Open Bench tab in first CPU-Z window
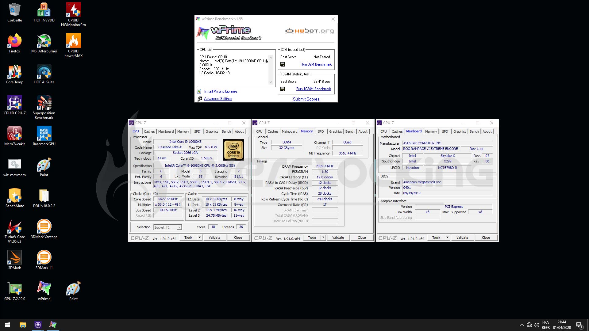This screenshot has height=331, width=589. click(226, 131)
